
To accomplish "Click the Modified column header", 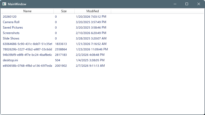I will pos(93,11).
